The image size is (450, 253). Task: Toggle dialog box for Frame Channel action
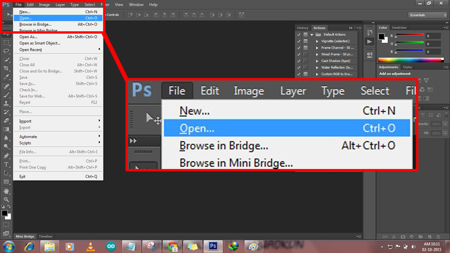click(x=305, y=47)
